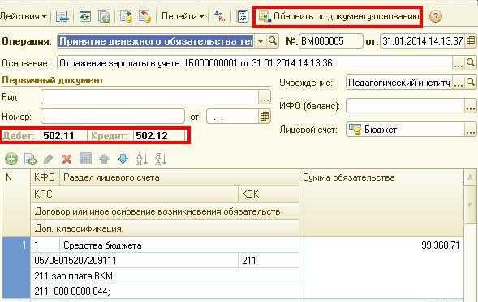Click the document icon with coins and green arrow
This screenshot has height=302, width=478.
127,16
